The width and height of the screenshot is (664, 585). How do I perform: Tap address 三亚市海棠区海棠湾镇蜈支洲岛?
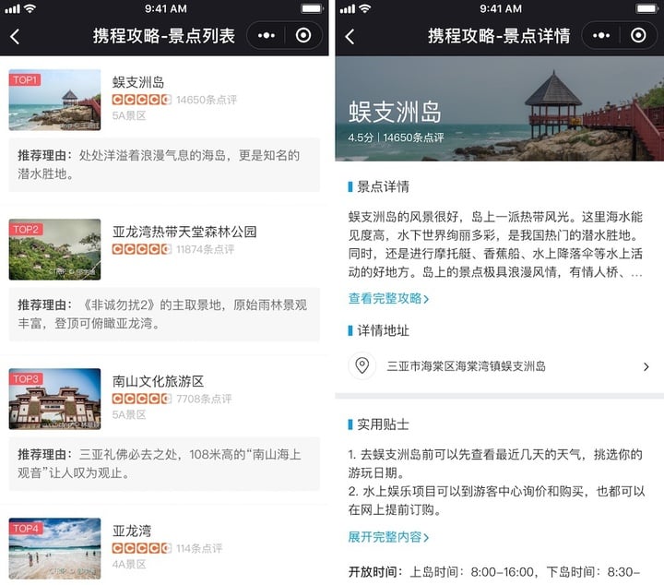point(466,366)
